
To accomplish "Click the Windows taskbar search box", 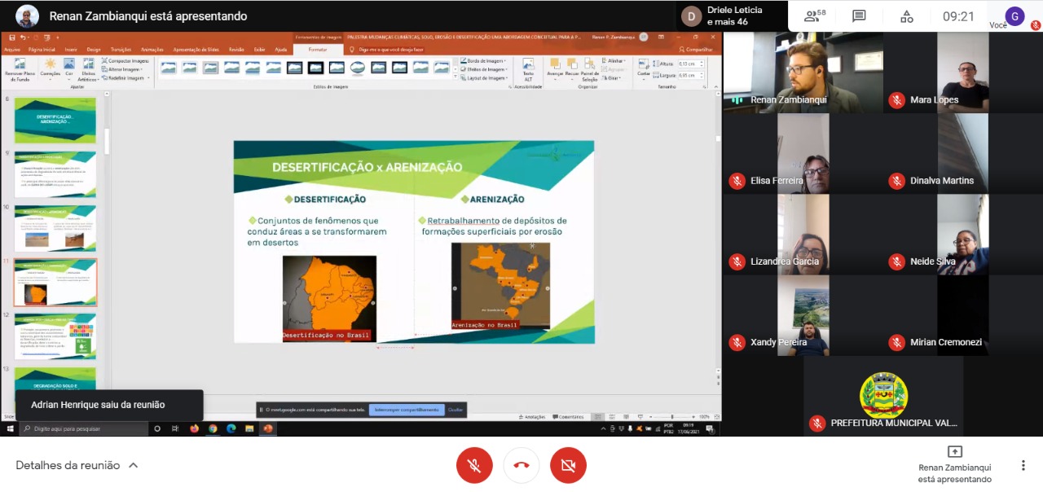I will 83,428.
